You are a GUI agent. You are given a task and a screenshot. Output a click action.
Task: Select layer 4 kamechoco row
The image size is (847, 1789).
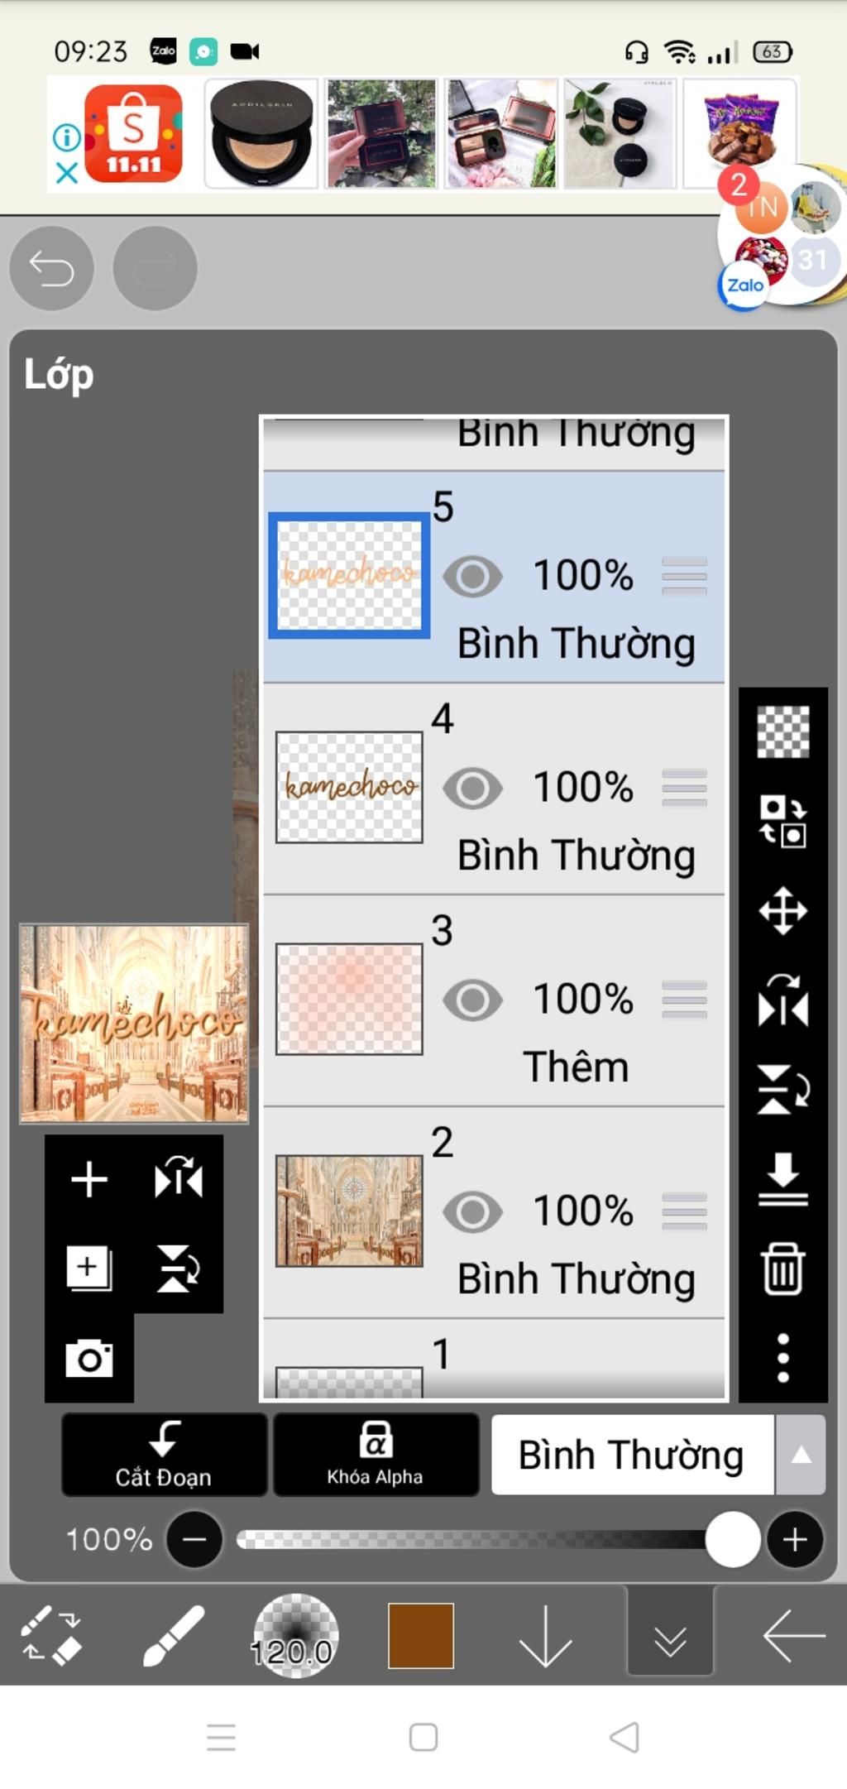pos(494,789)
